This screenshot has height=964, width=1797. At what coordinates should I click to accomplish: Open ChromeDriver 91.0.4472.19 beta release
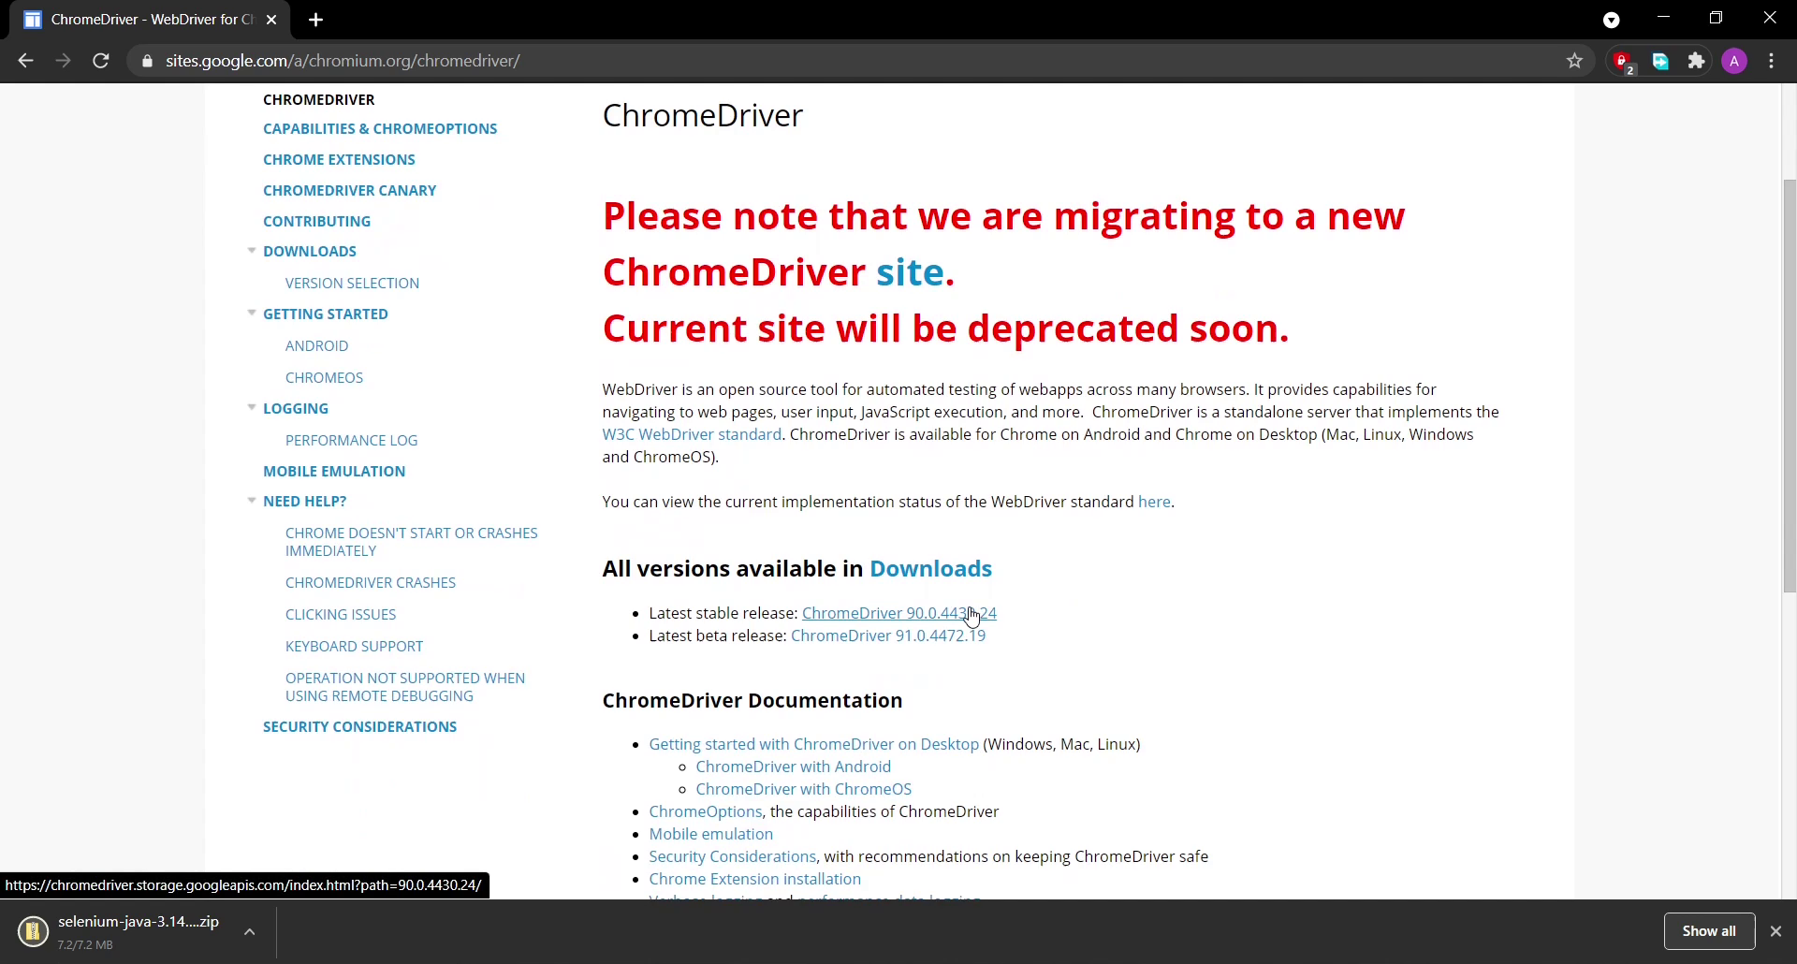888,635
